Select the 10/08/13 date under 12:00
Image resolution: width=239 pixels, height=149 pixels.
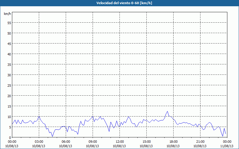click(x=119, y=146)
